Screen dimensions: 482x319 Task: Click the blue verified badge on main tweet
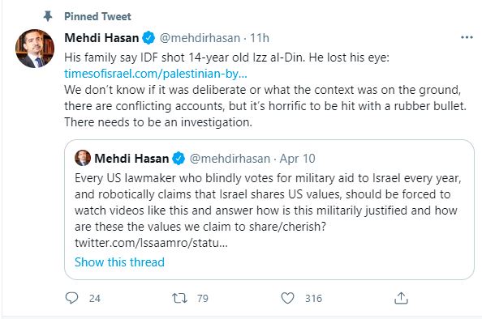(x=149, y=38)
